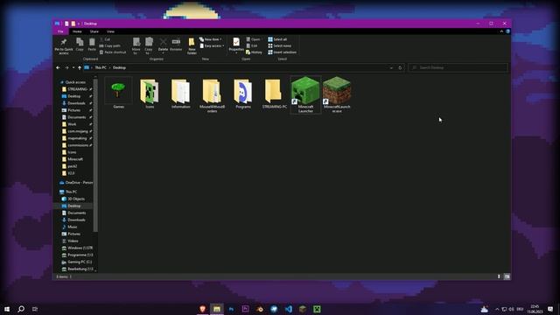
Task: Click the History command in the ribbon
Action: [x=254, y=52]
